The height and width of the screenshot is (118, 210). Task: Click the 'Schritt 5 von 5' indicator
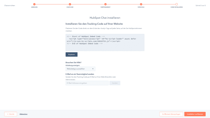pyautogui.click(x=200, y=6)
